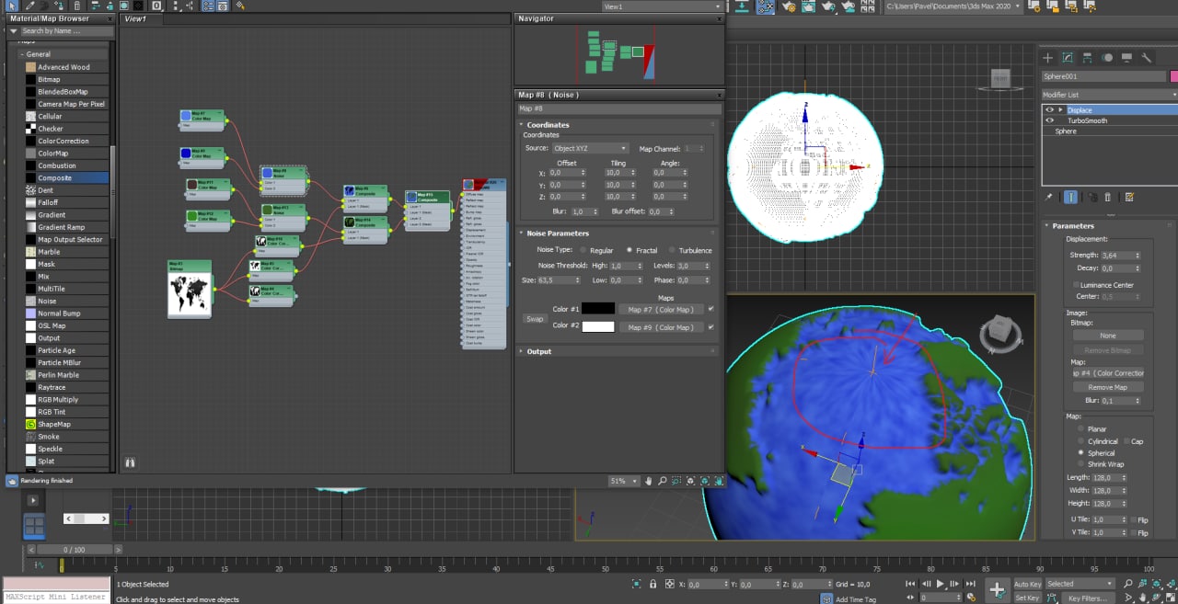Open the Hierarchy panel icon
Viewport: 1178px width, 604px height.
click(x=1087, y=57)
